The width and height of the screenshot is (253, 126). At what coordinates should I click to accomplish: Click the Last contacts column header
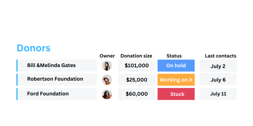click(x=221, y=56)
